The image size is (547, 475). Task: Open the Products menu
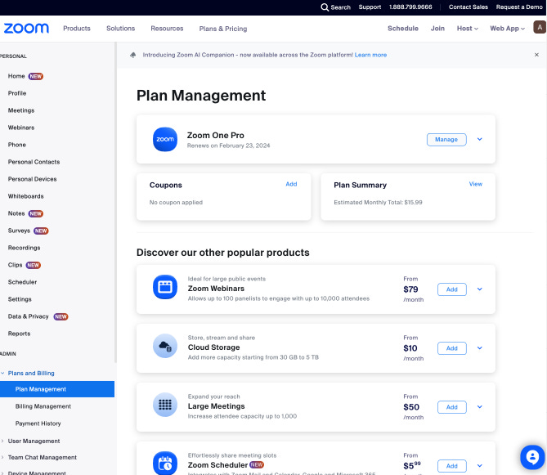click(77, 29)
